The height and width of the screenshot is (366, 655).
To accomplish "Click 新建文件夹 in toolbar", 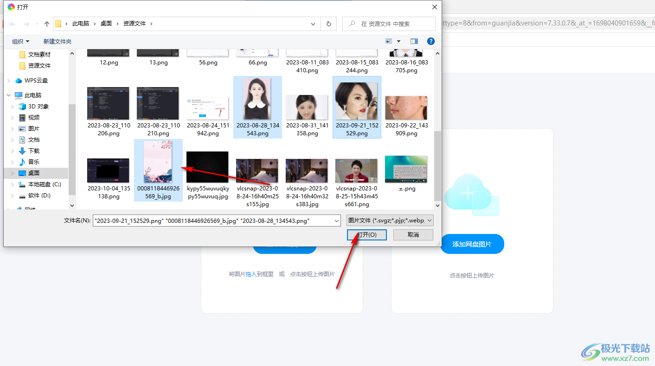I will pos(58,42).
